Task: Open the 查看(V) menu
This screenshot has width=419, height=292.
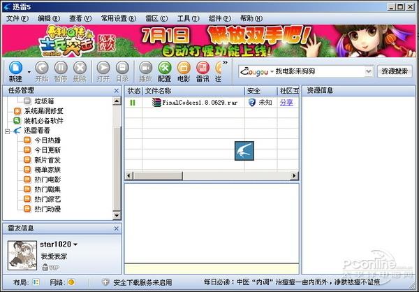Action: coord(80,18)
